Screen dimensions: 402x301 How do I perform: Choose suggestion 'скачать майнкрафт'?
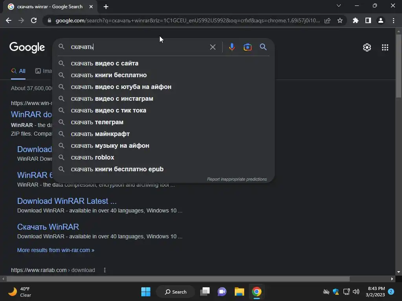[164, 134]
